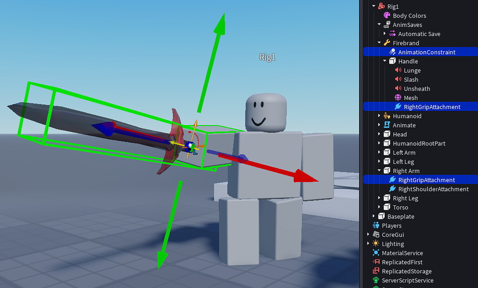
Task: Click the Body Colors palette icon
Action: (386, 15)
